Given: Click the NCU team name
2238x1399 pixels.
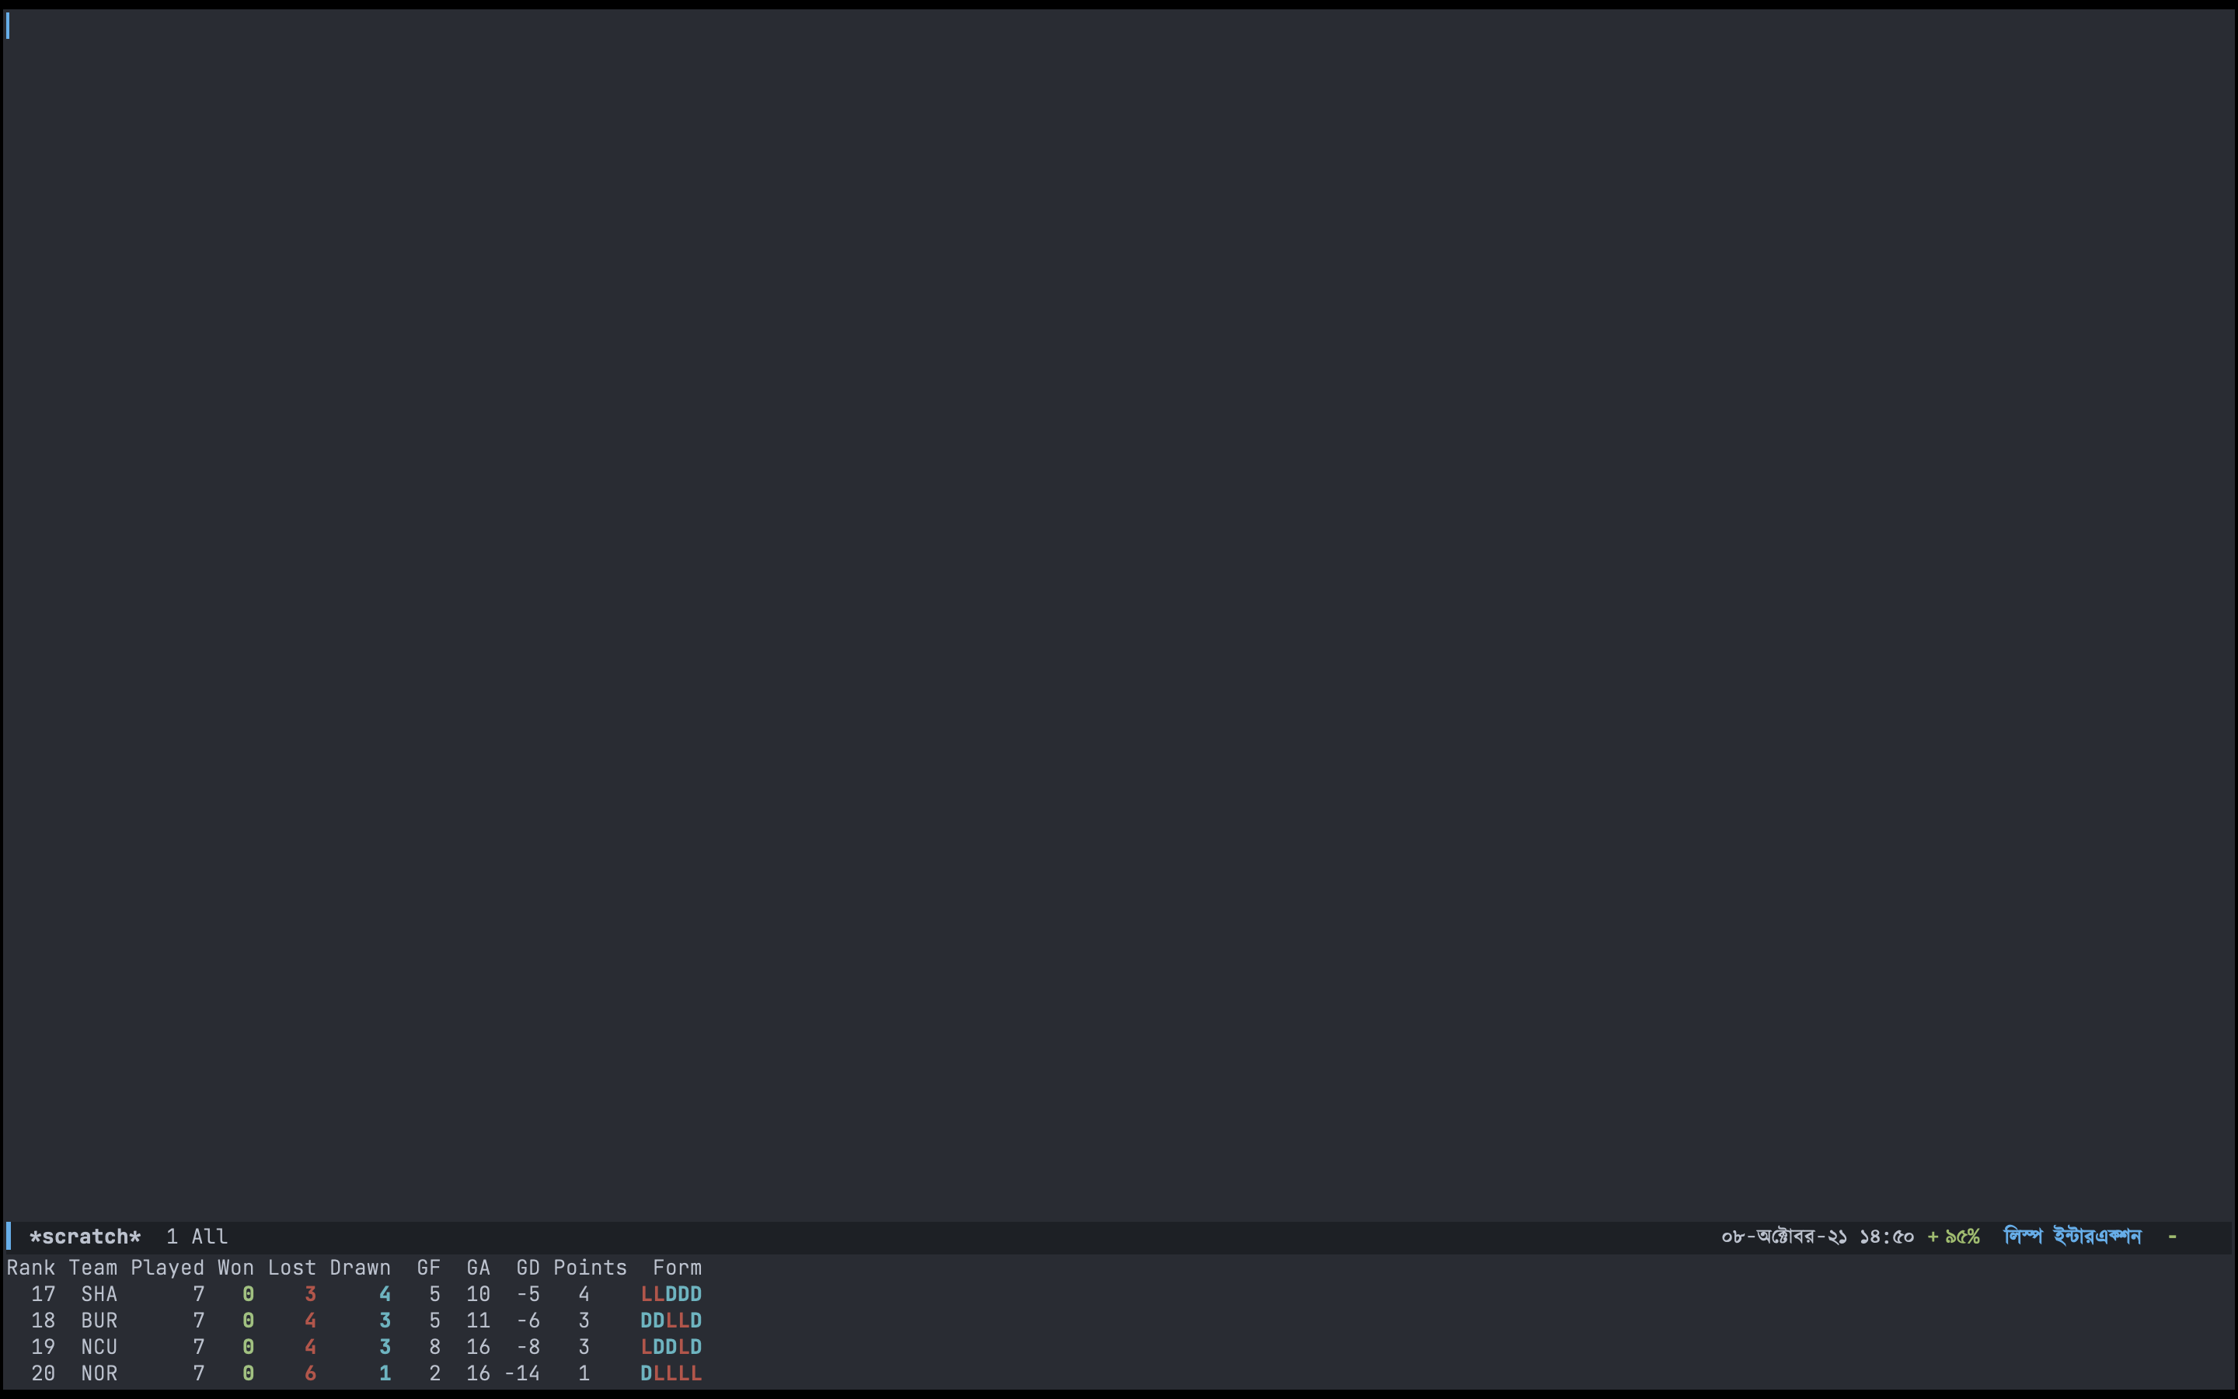Looking at the screenshot, I should 99,1346.
